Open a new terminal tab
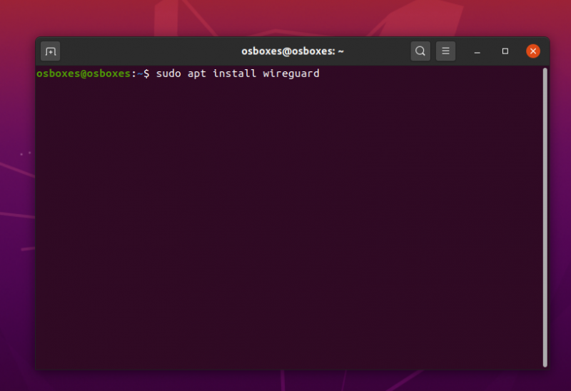This screenshot has height=391, width=571. [51, 51]
